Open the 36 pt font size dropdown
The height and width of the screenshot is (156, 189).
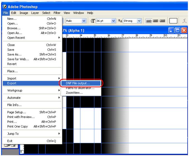(x=113, y=21)
